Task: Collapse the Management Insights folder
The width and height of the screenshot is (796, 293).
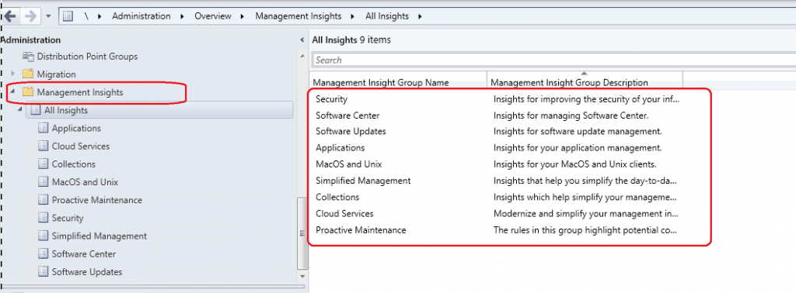Action: point(12,92)
